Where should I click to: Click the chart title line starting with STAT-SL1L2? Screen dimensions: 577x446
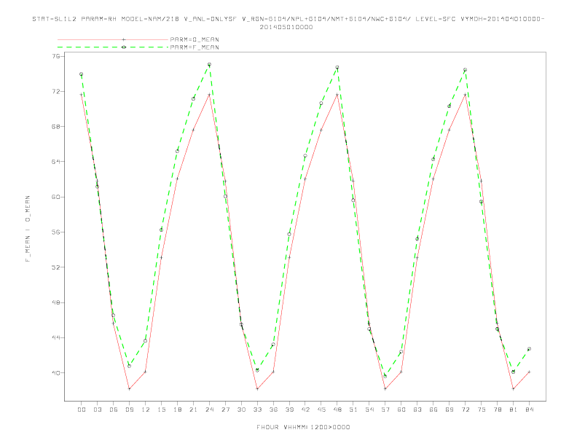(x=288, y=19)
